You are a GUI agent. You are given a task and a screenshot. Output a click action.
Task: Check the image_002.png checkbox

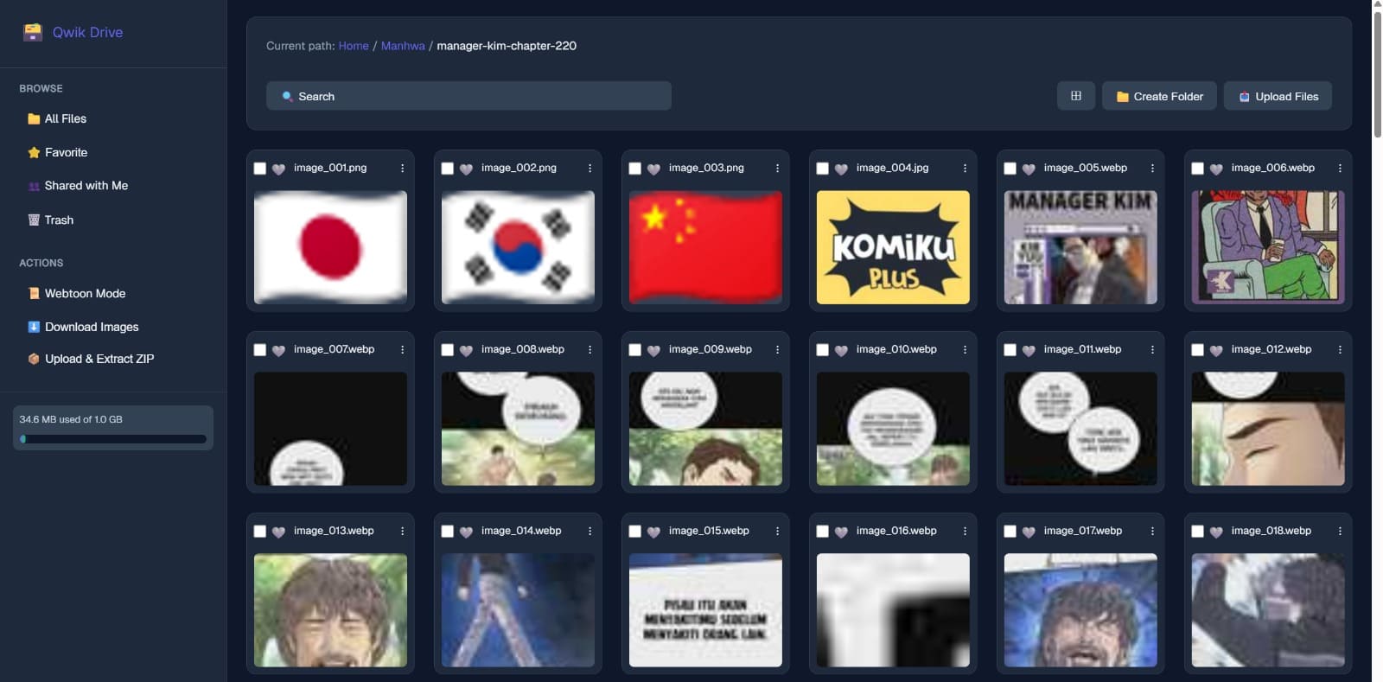point(448,169)
